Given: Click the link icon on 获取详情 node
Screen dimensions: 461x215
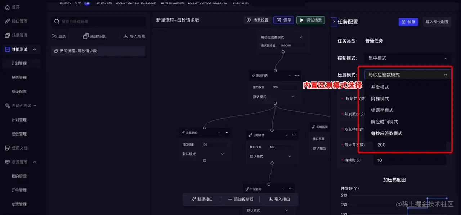Looking at the screenshot, I should [x=250, y=135].
